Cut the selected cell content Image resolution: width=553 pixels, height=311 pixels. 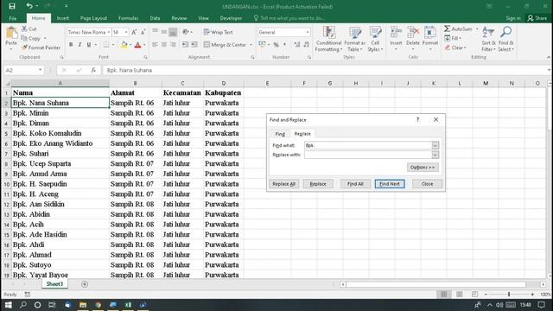pyautogui.click(x=29, y=29)
